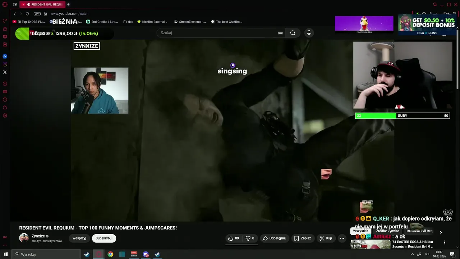Focus the address bar with www.youtube.com/watch
Screen dimensions: 460x259
[69, 14]
